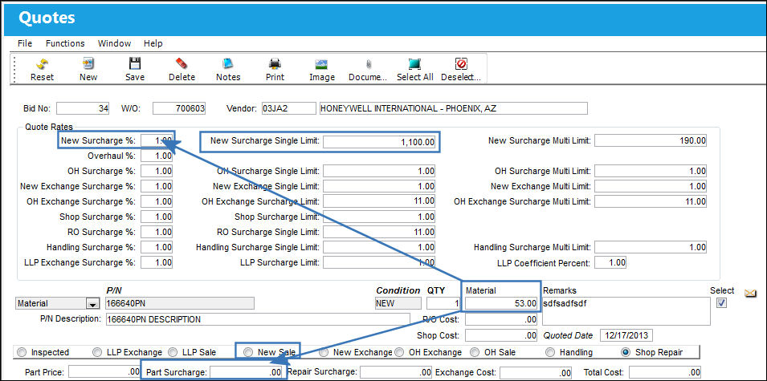Click the Bid No field

click(83, 108)
